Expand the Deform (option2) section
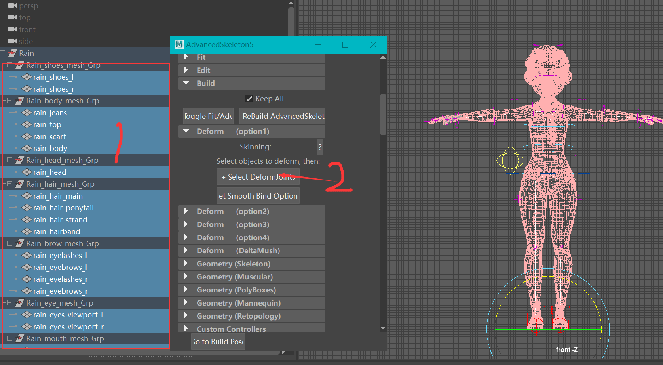Image resolution: width=663 pixels, height=365 pixels. (x=186, y=211)
